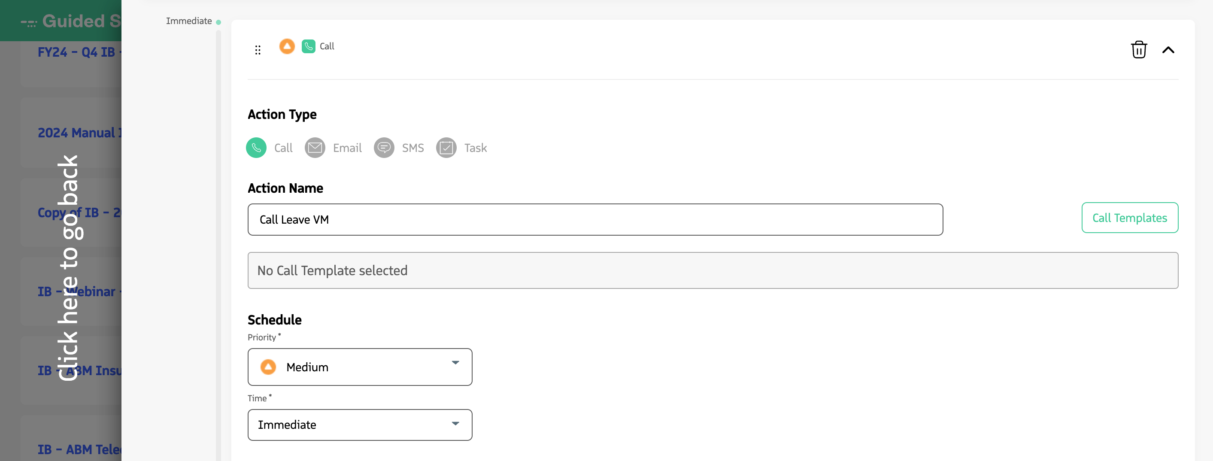
Task: Click the trash icon to delete this action
Action: pyautogui.click(x=1139, y=49)
